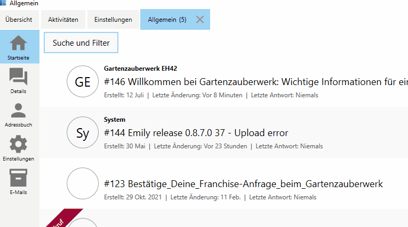This screenshot has height=227, width=408.
Task: Open the E-Mails archive box icon
Action: pyautogui.click(x=19, y=178)
